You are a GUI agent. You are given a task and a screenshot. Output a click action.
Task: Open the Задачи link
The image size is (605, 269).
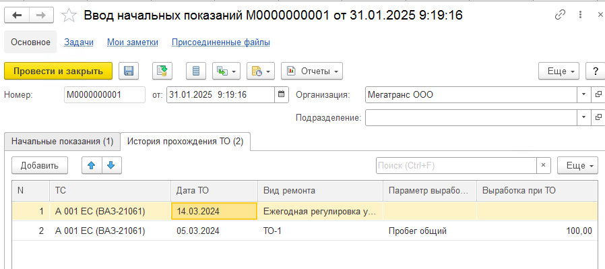(79, 42)
